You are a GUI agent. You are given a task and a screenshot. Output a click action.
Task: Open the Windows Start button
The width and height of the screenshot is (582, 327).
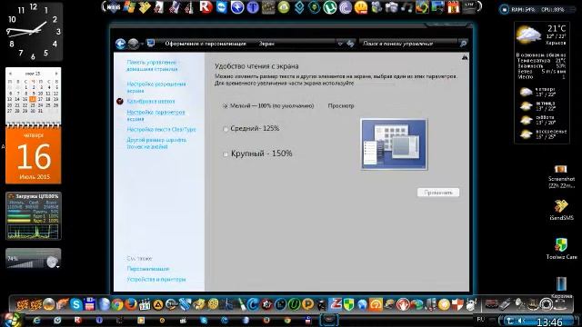11,320
